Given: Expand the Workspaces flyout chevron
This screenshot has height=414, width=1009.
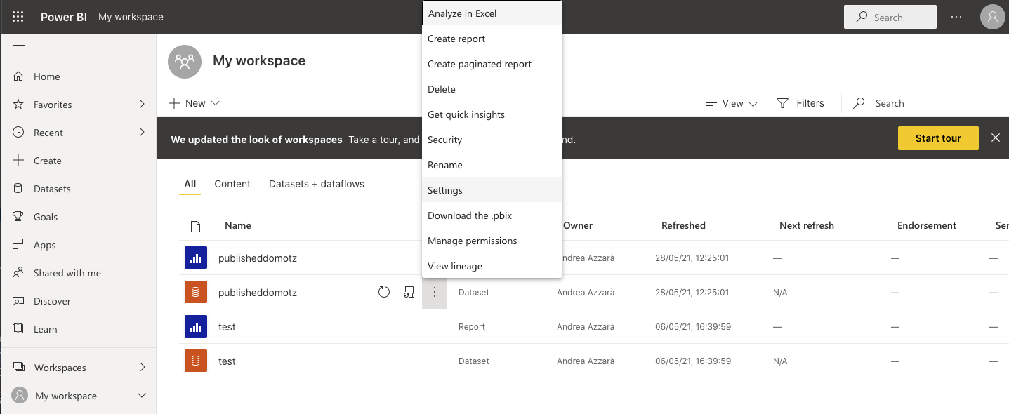Looking at the screenshot, I should pyautogui.click(x=143, y=367).
